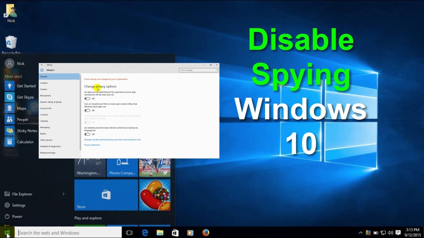
Task: Select Calendar privacy category
Action: (x=59, y=121)
